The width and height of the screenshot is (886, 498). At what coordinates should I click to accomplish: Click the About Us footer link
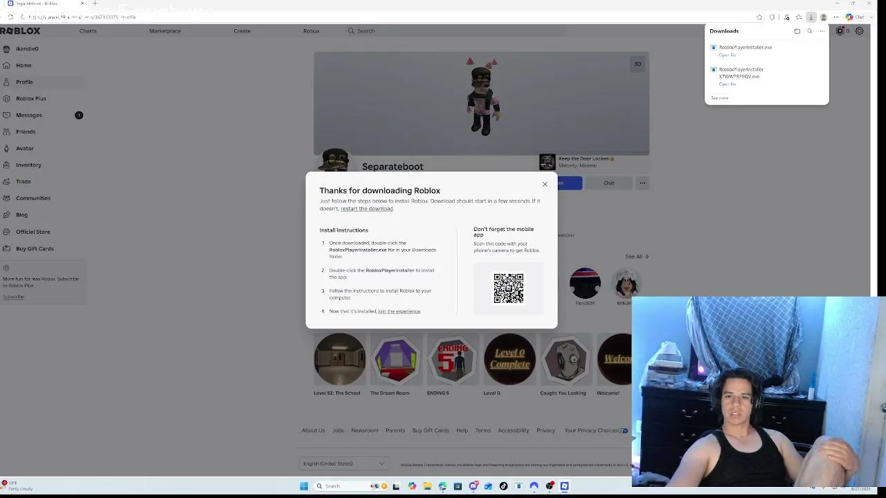coord(313,430)
